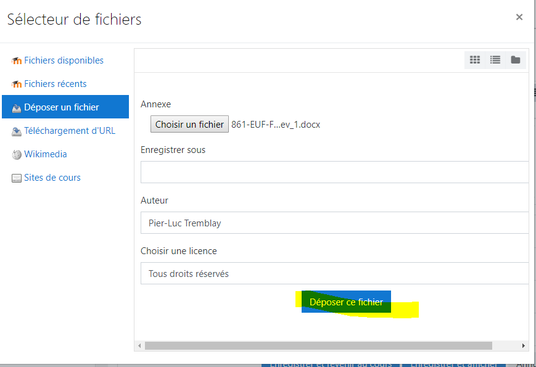The image size is (536, 367).
Task: Open Fichiers récents repository
Action: point(56,84)
